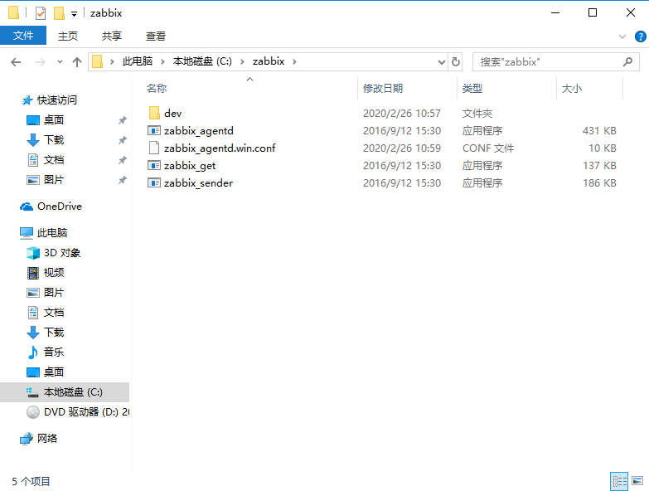
Task: Open the blue Help question mark icon
Action: (641, 36)
